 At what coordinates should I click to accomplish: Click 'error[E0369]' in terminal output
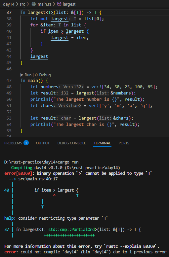tap(18, 173)
